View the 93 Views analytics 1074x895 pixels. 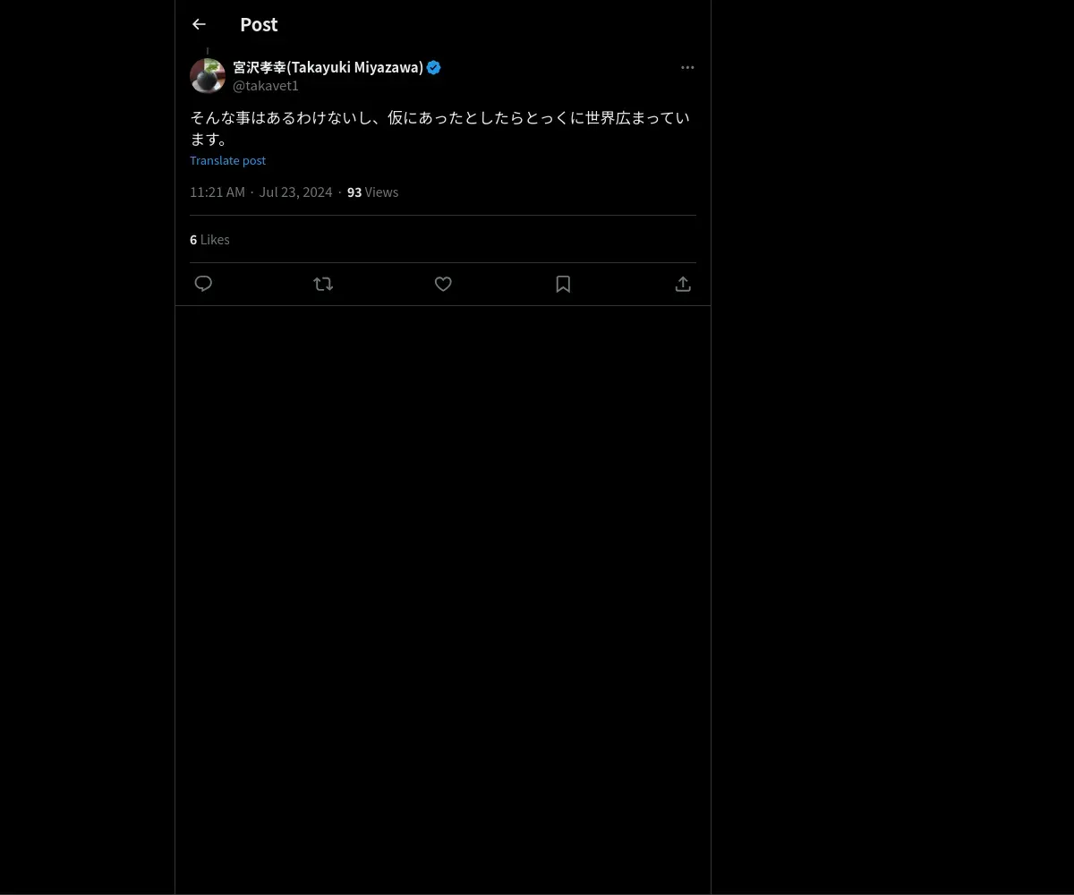pyautogui.click(x=372, y=192)
